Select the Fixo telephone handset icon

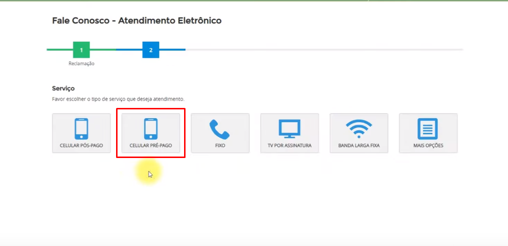point(220,129)
